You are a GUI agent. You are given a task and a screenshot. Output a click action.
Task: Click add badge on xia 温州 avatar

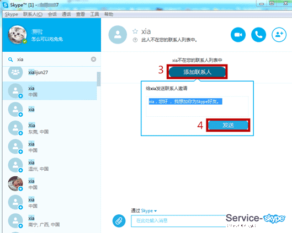pos(20,170)
